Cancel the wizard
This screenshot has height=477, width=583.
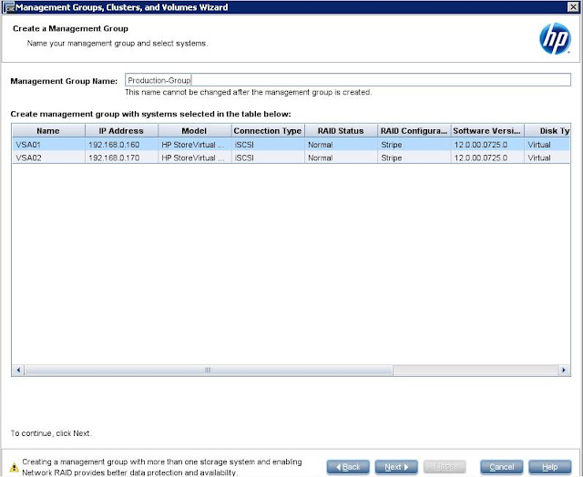tap(501, 467)
